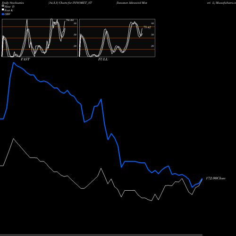Viewport: 236px width, 236px height.
Task: Click the 'FULL' label below the stochastic panel
Action: [103, 59]
